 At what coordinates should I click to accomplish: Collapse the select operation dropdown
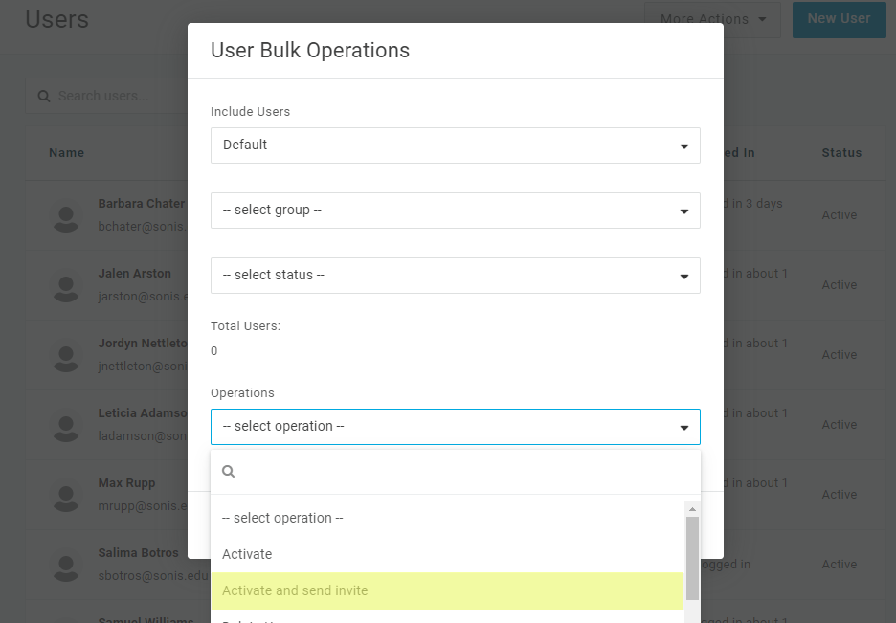455,427
